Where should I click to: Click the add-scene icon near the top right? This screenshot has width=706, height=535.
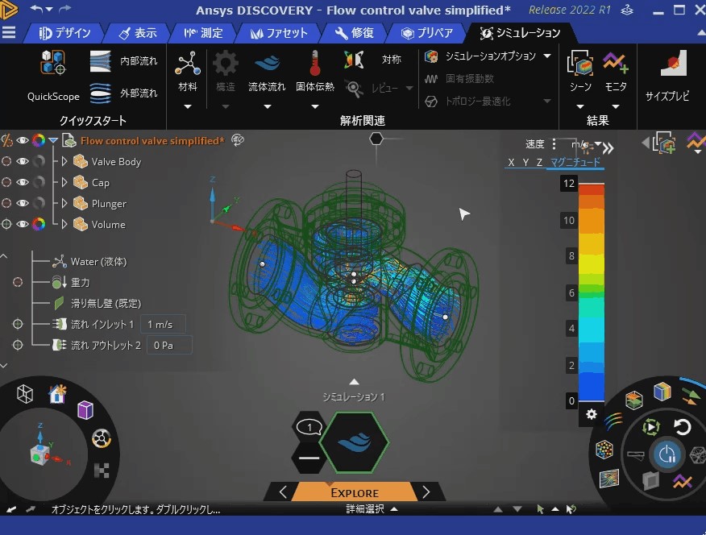point(666,143)
